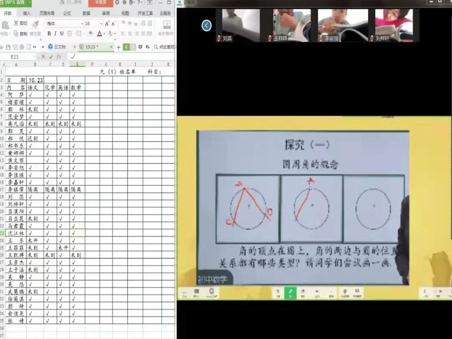Click the Paste icon in WPS ribbon
The height and width of the screenshot is (339, 452).
[x=5, y=25]
